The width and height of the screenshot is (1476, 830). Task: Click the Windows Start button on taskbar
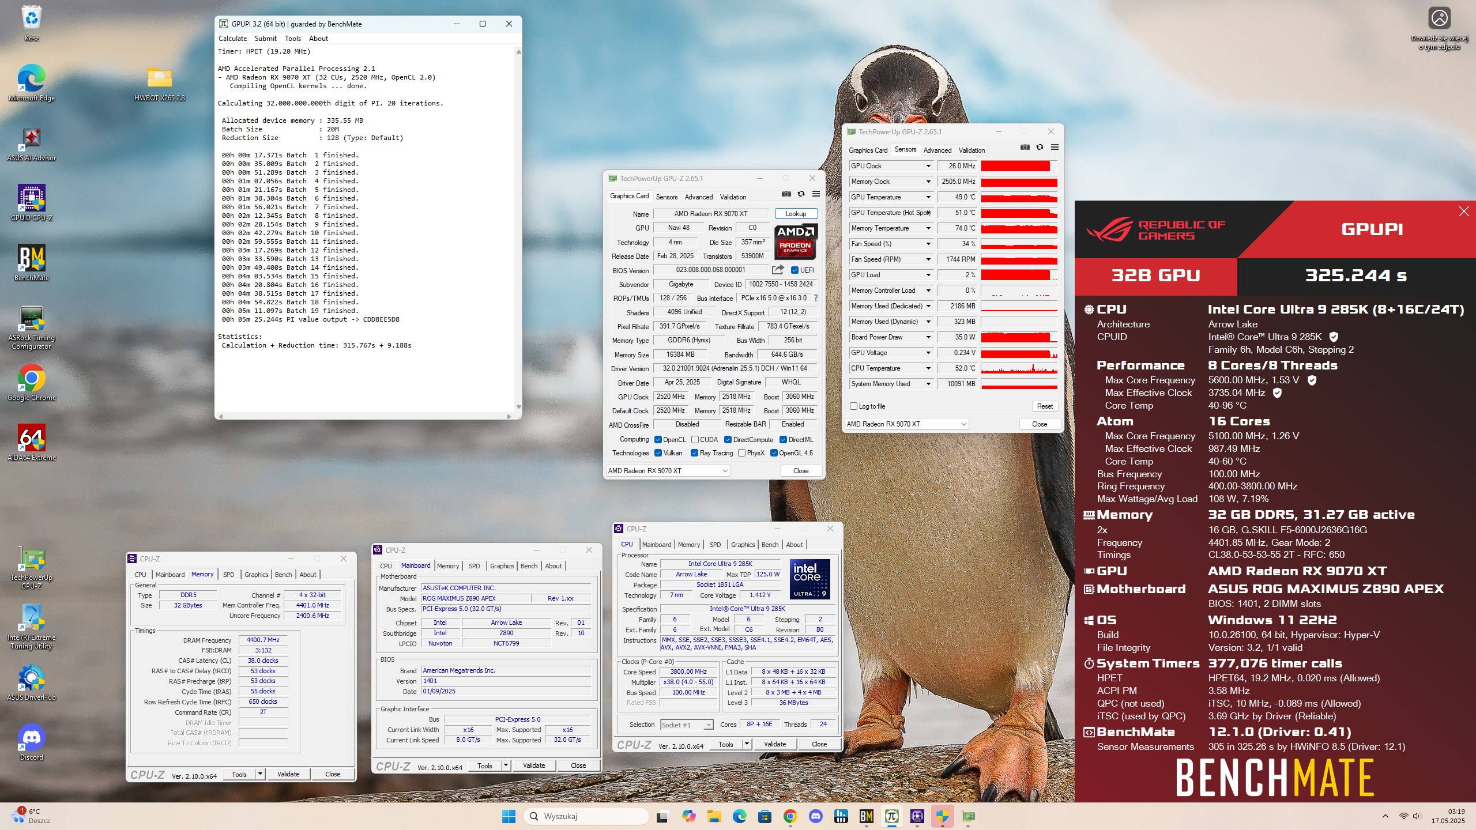click(509, 816)
